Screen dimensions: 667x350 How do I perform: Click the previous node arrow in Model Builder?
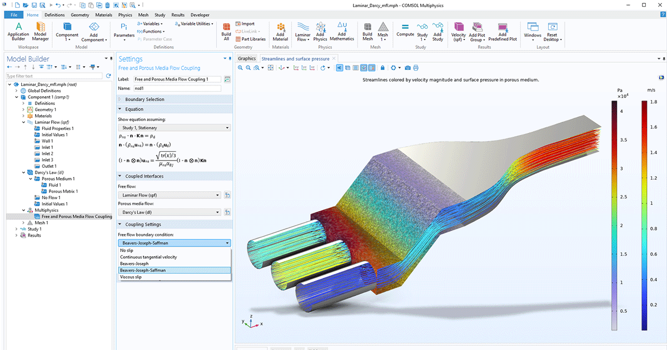pos(9,67)
